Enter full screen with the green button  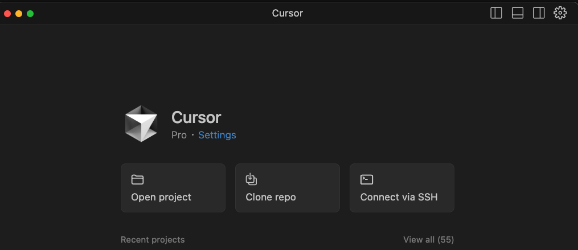(30, 14)
